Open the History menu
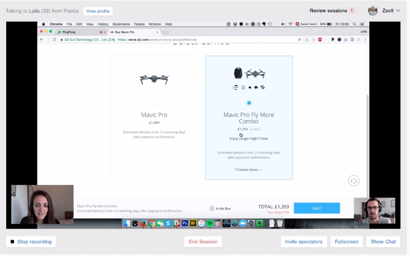Image resolution: width=410 pixels, height=256 pixels. [103, 24]
